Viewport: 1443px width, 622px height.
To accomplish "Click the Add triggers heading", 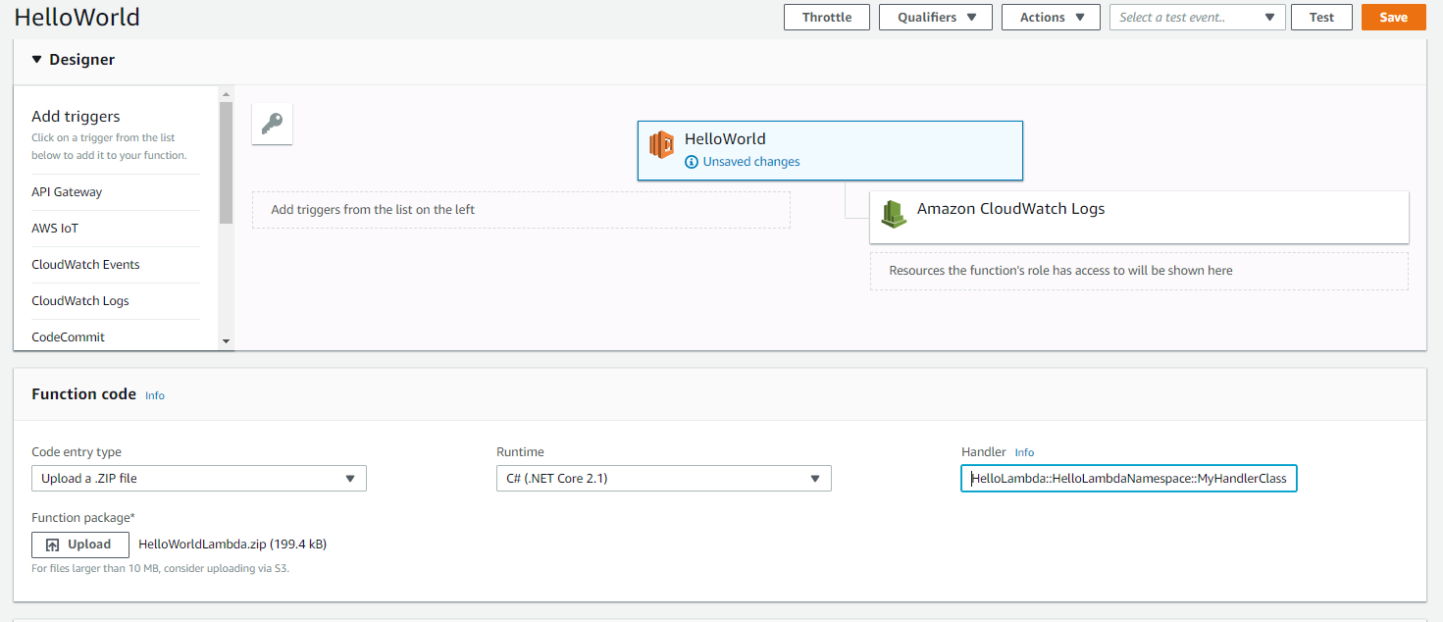I will click(x=76, y=117).
